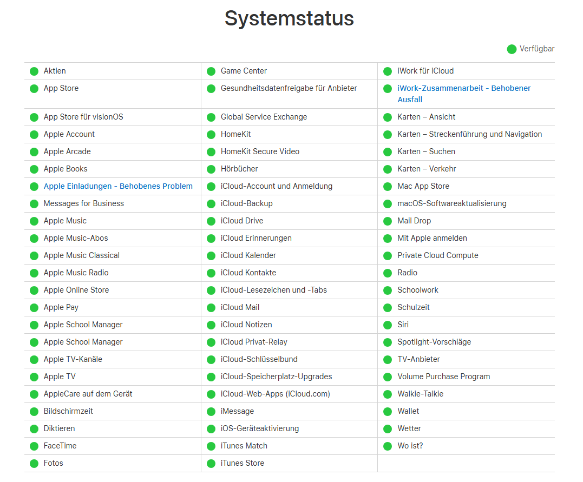The image size is (583, 482).
Task: Click the Verfügbar legend green dot
Action: 512,49
